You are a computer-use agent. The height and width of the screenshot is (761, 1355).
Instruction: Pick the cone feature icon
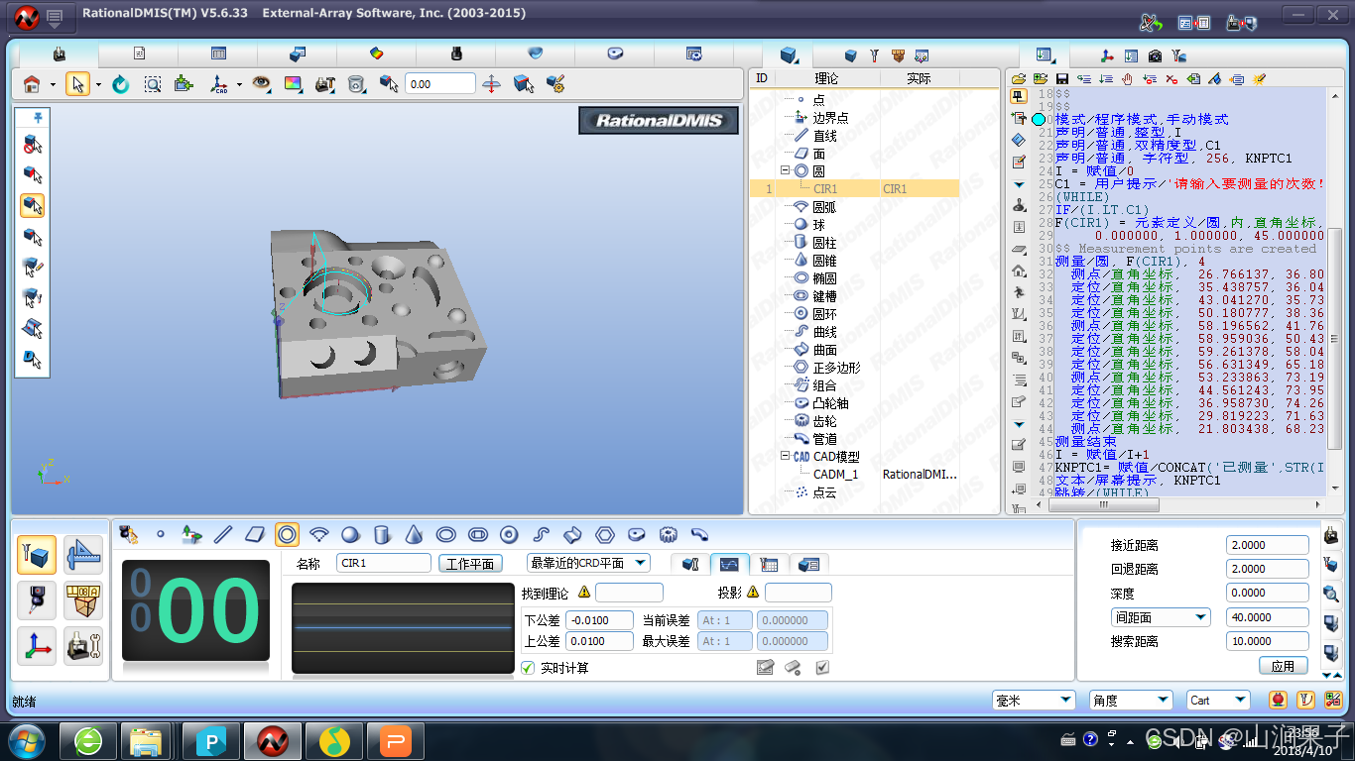pos(415,534)
